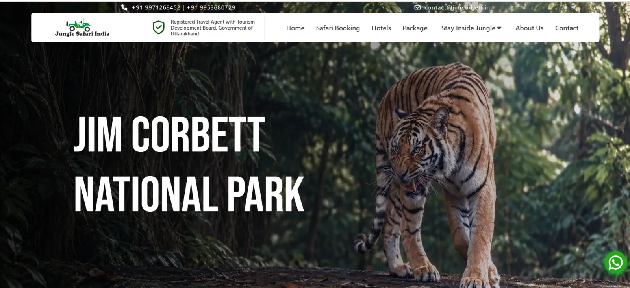Click the contact@jimcorbett.in email link
Viewport: 630px width, 288px height.
point(457,7)
